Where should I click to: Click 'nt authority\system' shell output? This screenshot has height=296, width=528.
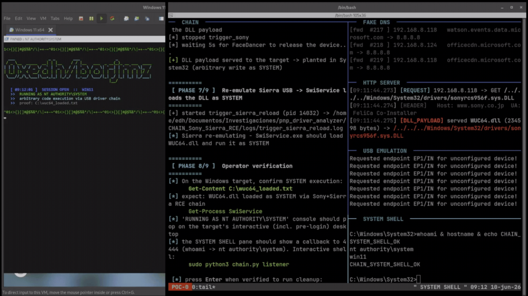click(x=381, y=249)
